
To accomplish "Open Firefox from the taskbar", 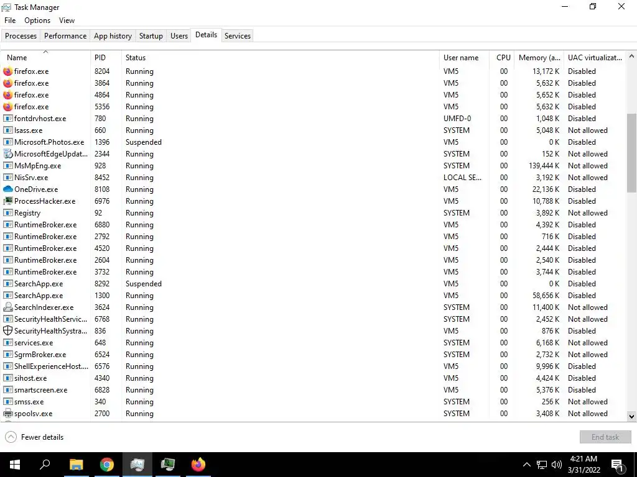I will [x=198, y=464].
